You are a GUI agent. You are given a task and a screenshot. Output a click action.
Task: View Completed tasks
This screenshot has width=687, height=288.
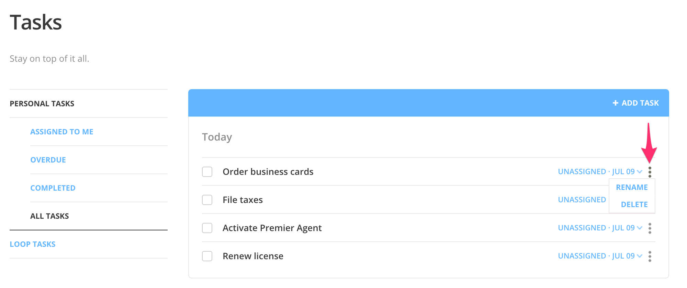point(53,188)
